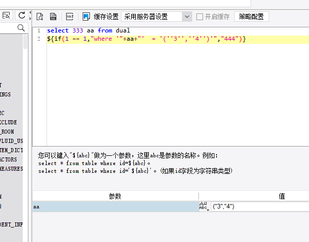This screenshot has width=309, height=242.
Task: Select the aa parameter row
Action: [116, 206]
